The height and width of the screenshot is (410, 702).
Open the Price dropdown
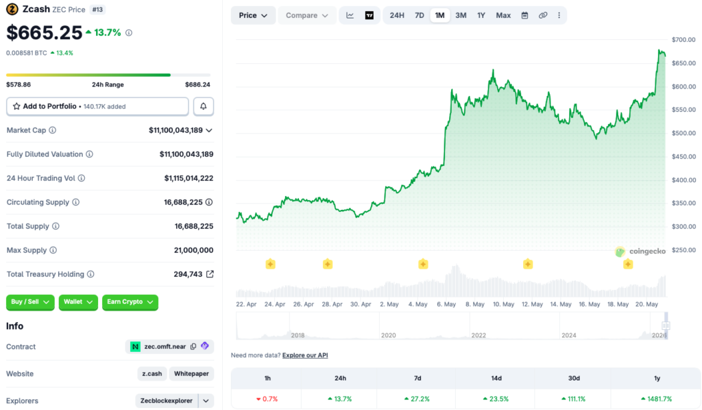click(253, 15)
